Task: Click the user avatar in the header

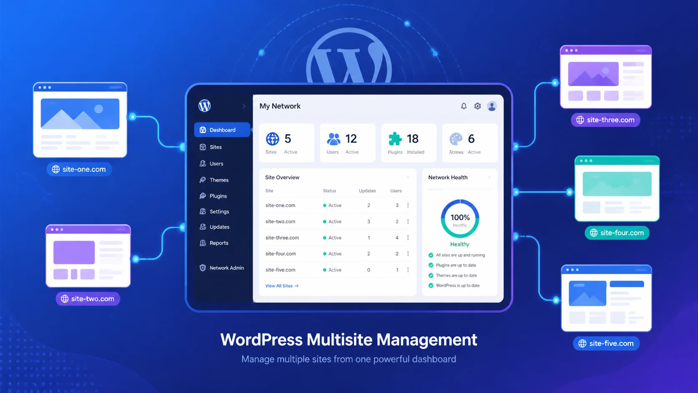Action: click(492, 106)
